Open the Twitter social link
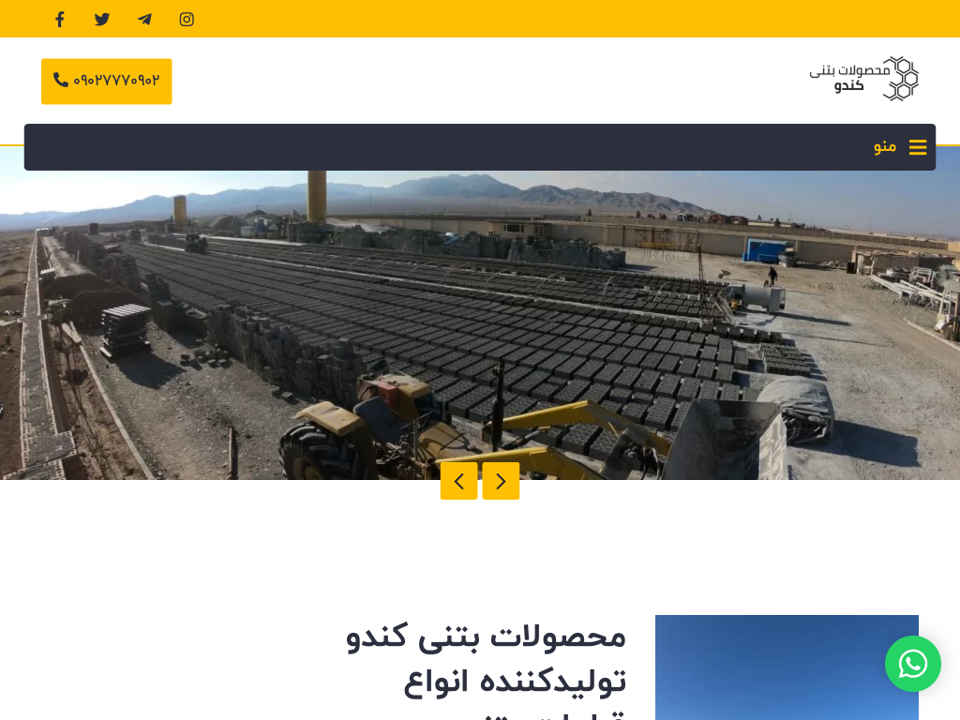Screen dimensions: 960x720 [102, 20]
